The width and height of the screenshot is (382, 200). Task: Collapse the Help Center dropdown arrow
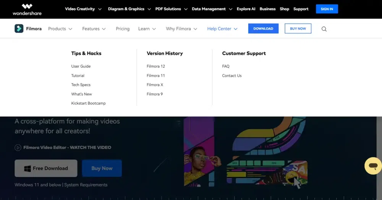pyautogui.click(x=236, y=29)
